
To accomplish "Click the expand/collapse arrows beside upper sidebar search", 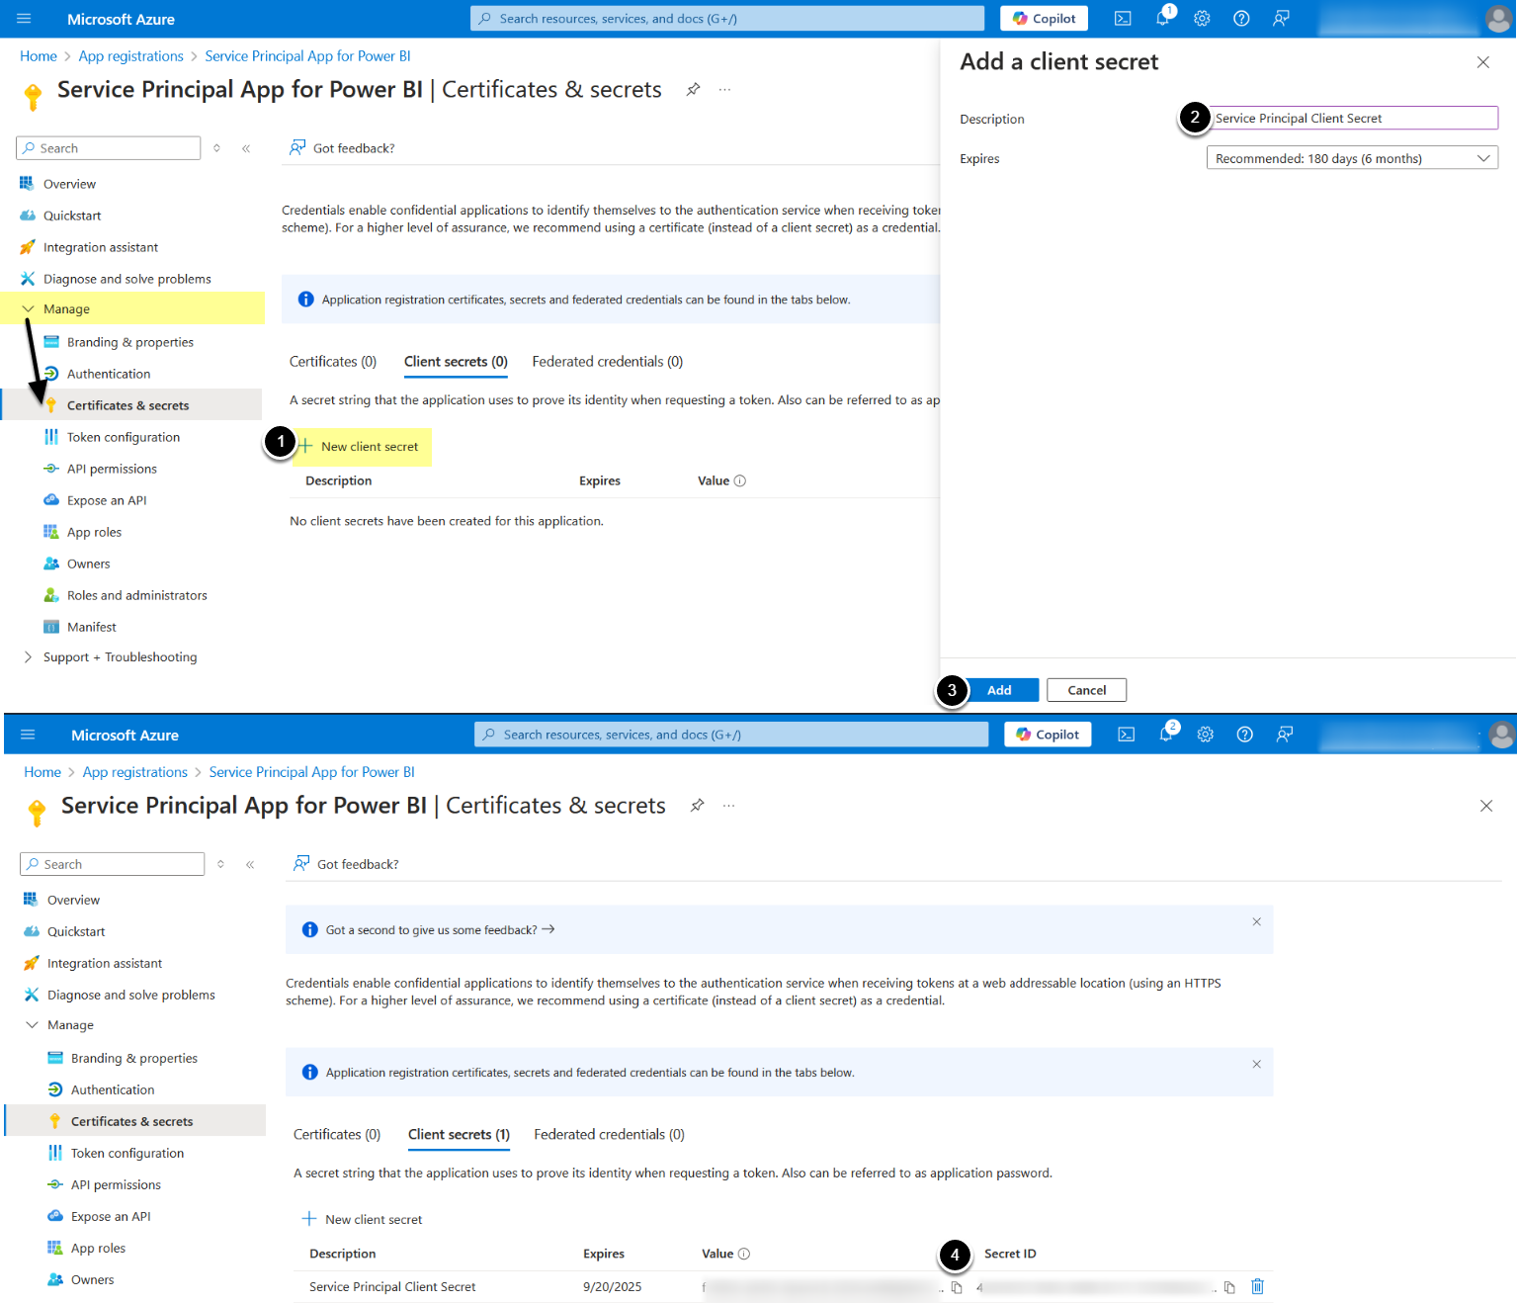I will [216, 148].
